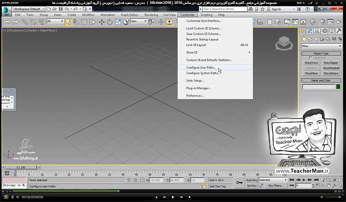Click the KMPlayer video progress bar
346x202 pixels.
[x=173, y=191]
